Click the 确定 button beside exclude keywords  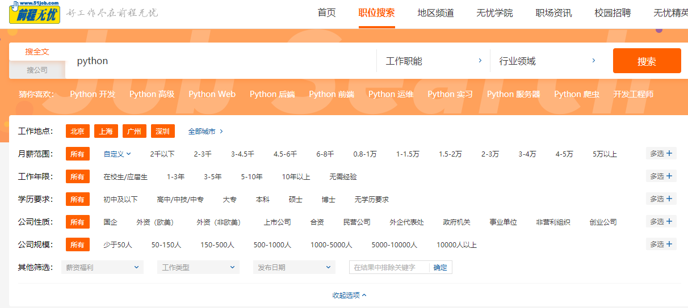click(441, 267)
